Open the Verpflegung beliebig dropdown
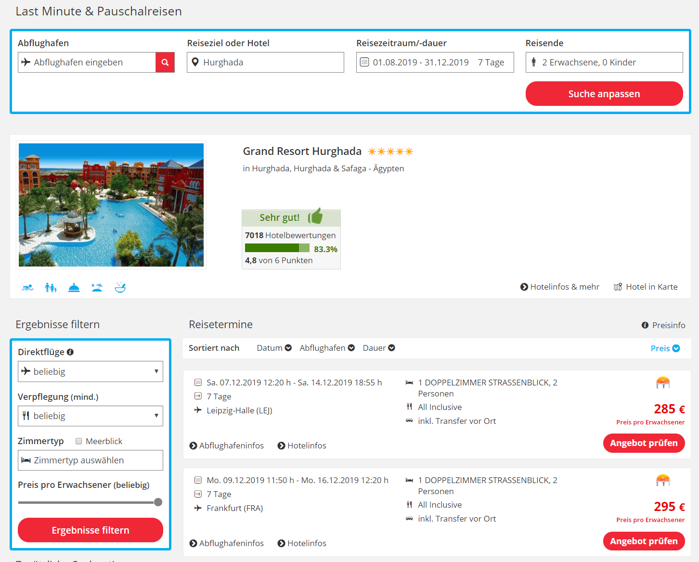The height and width of the screenshot is (562, 699). 91,416
